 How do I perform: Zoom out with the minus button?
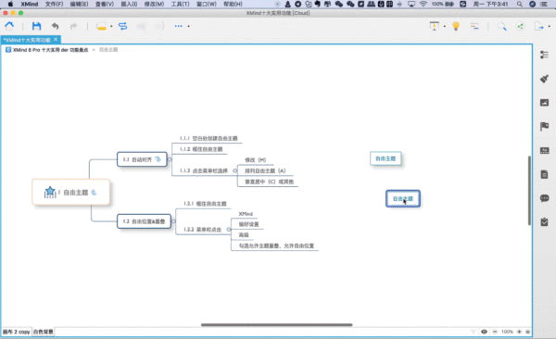(495, 332)
